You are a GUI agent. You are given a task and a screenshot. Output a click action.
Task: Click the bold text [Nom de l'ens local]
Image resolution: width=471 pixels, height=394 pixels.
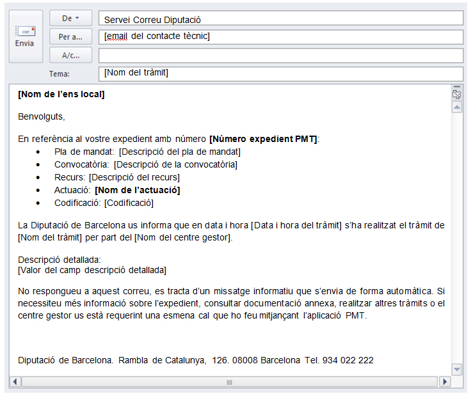tap(61, 94)
